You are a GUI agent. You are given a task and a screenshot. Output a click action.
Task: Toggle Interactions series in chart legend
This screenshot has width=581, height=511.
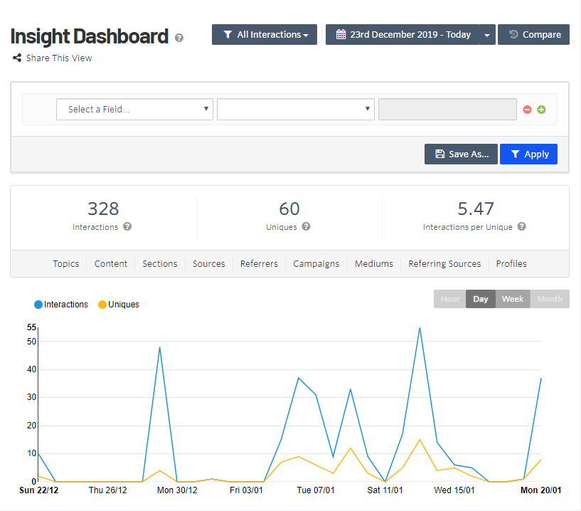point(61,305)
